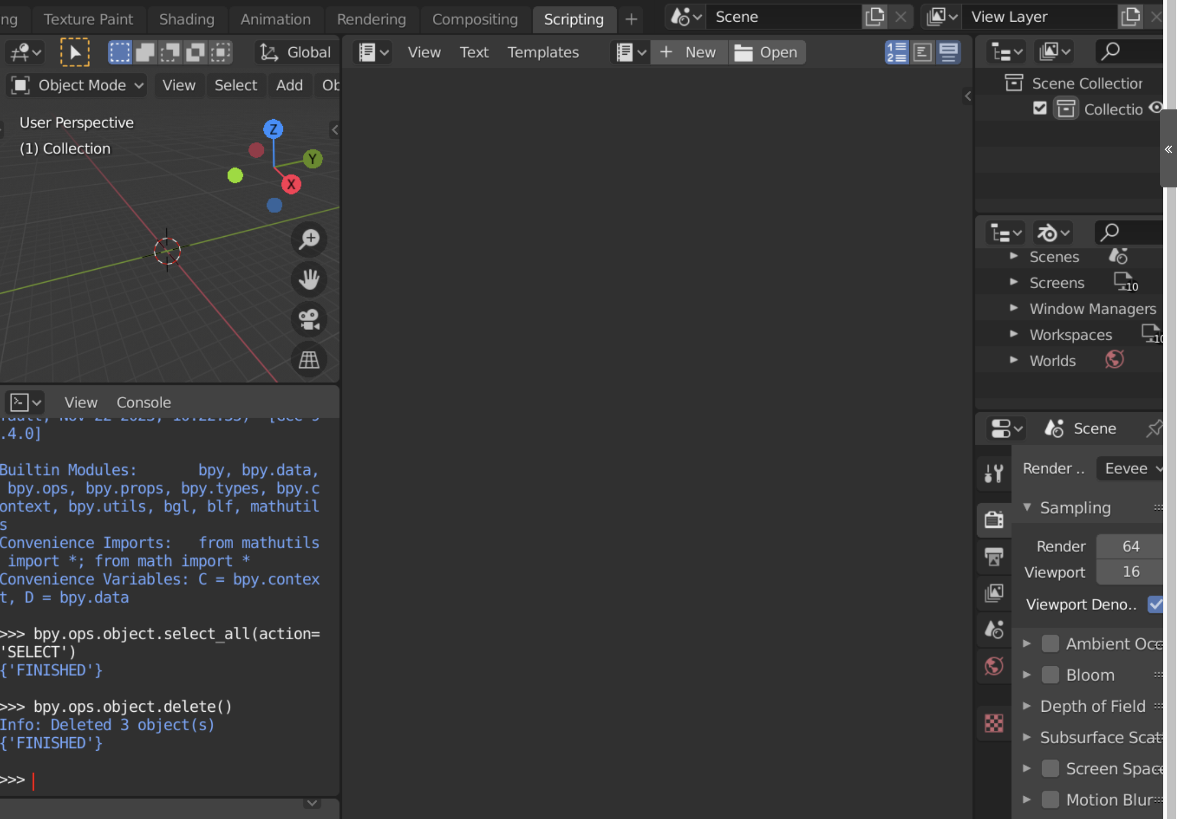Open the Templates menu

[542, 53]
